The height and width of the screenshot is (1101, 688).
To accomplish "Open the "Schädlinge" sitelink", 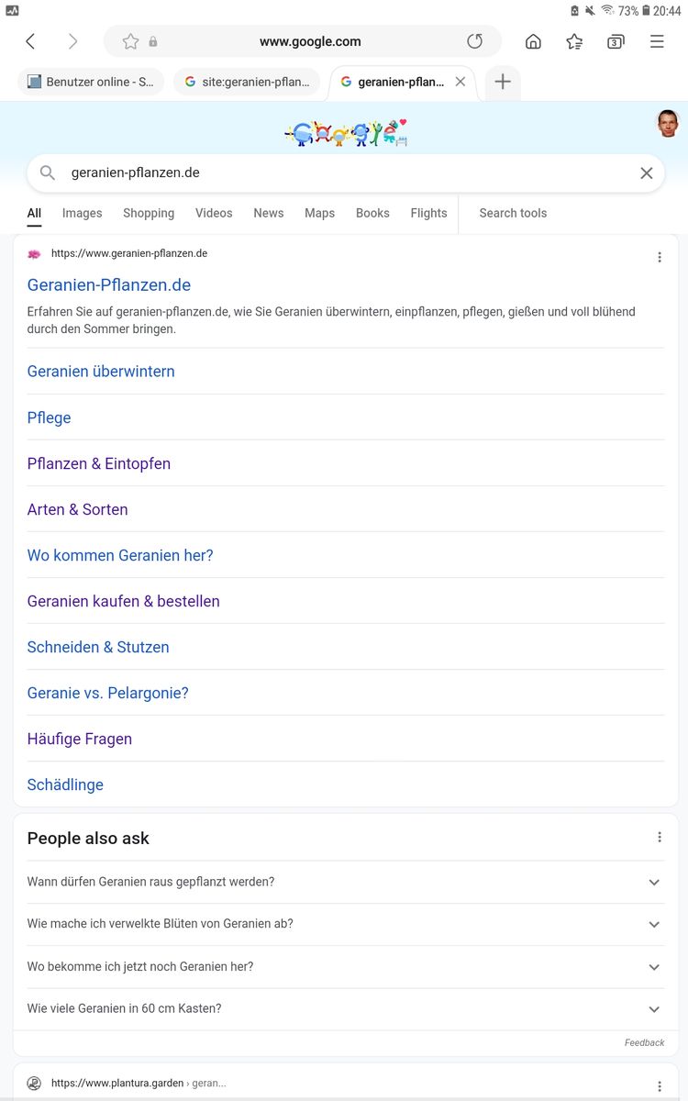I will click(65, 784).
